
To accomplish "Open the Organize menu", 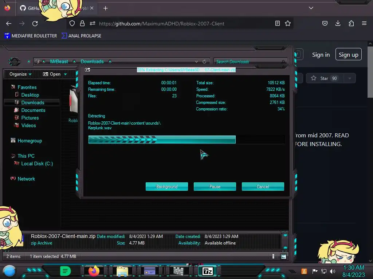I will click(x=20, y=74).
